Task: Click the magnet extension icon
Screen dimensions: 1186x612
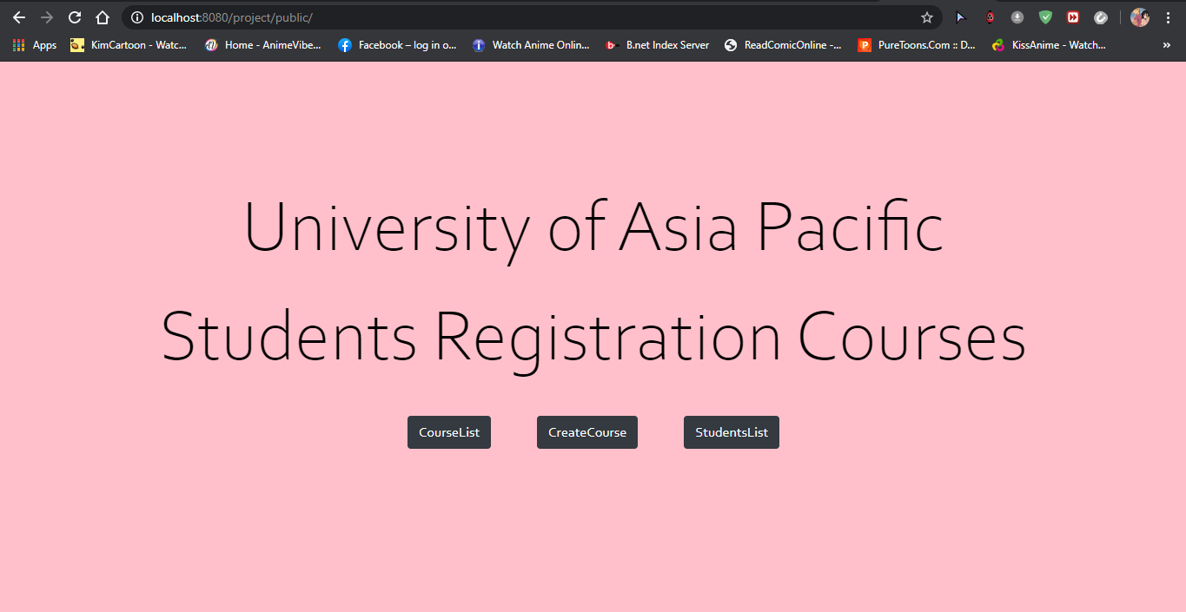Action: [x=990, y=16]
